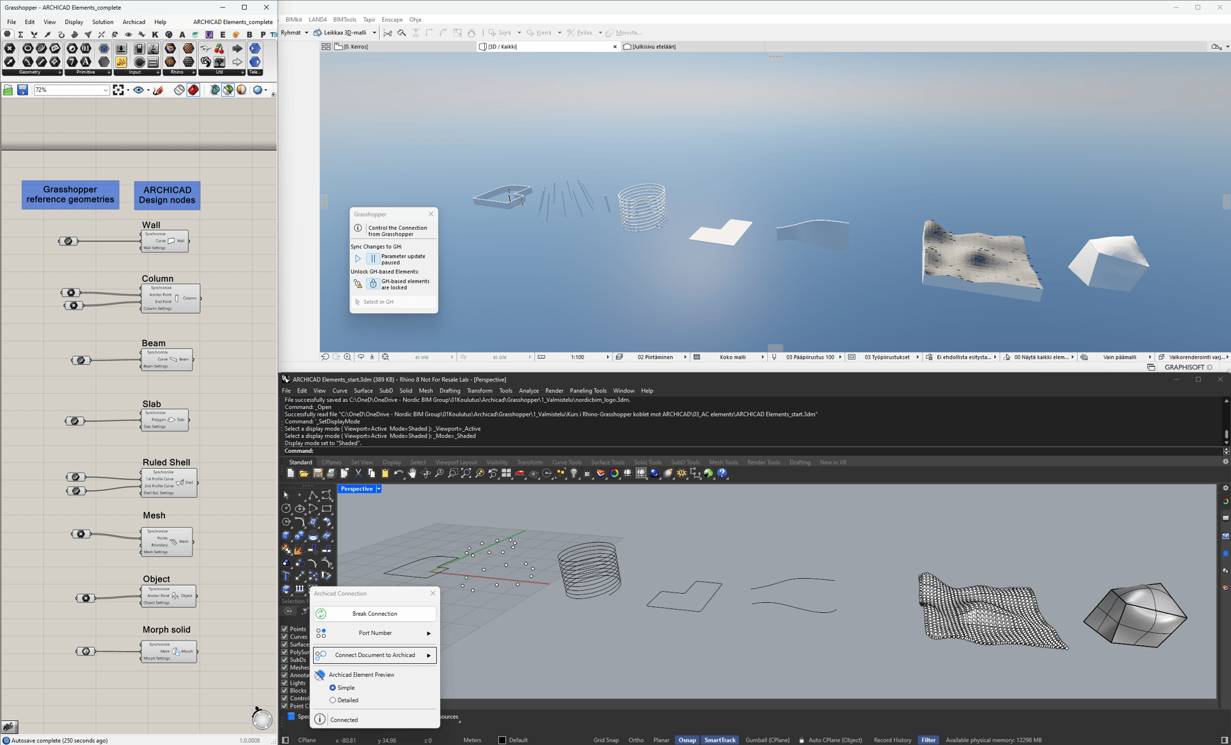Click the pause parameter update button
Screen dimensions: 1231x745
click(x=373, y=259)
